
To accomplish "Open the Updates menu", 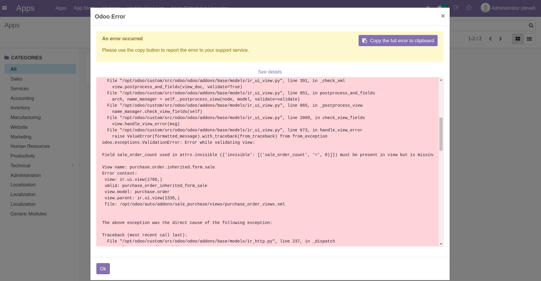I will [x=111, y=8].
